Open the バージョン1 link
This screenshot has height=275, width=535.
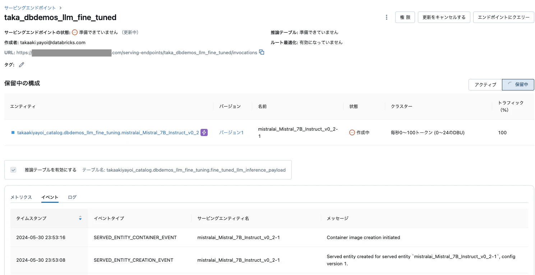(x=231, y=132)
